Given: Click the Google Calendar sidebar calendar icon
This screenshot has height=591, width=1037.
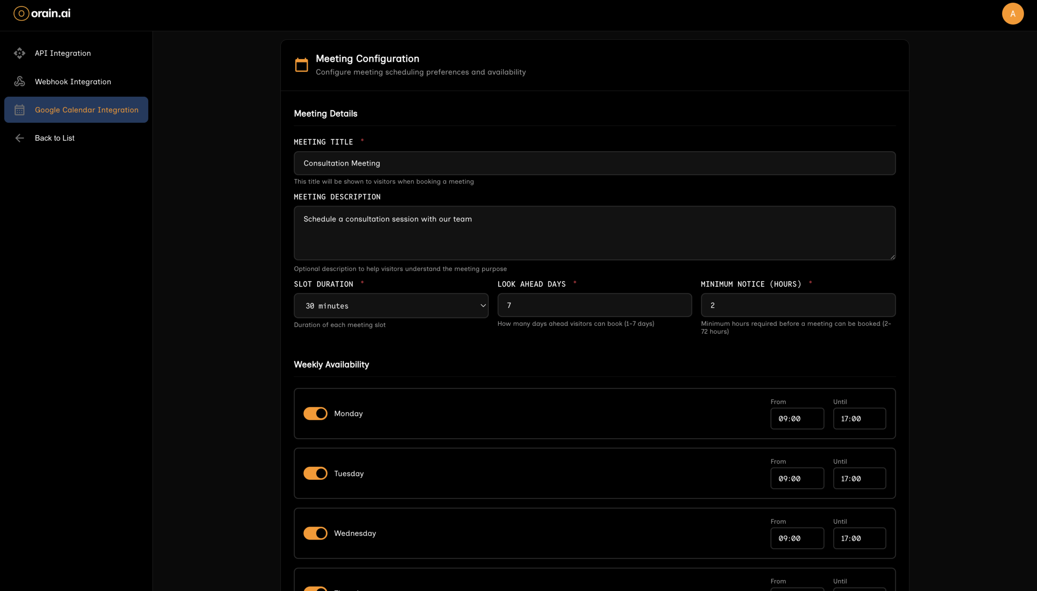Looking at the screenshot, I should pyautogui.click(x=19, y=110).
